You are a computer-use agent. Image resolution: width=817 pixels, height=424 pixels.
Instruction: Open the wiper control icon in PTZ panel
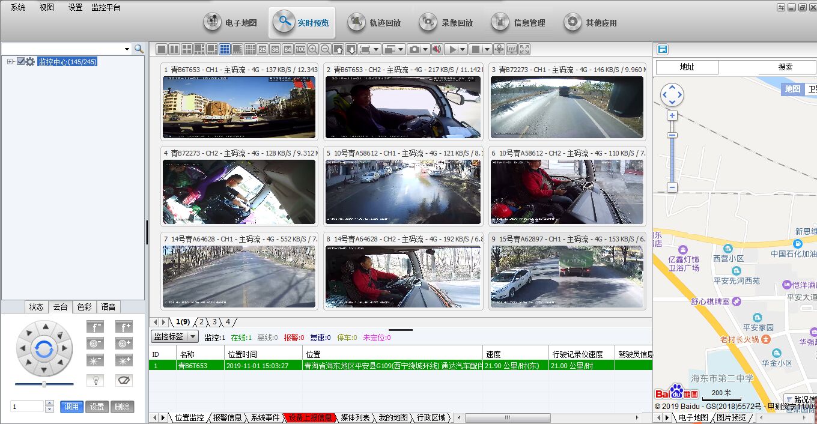point(124,380)
